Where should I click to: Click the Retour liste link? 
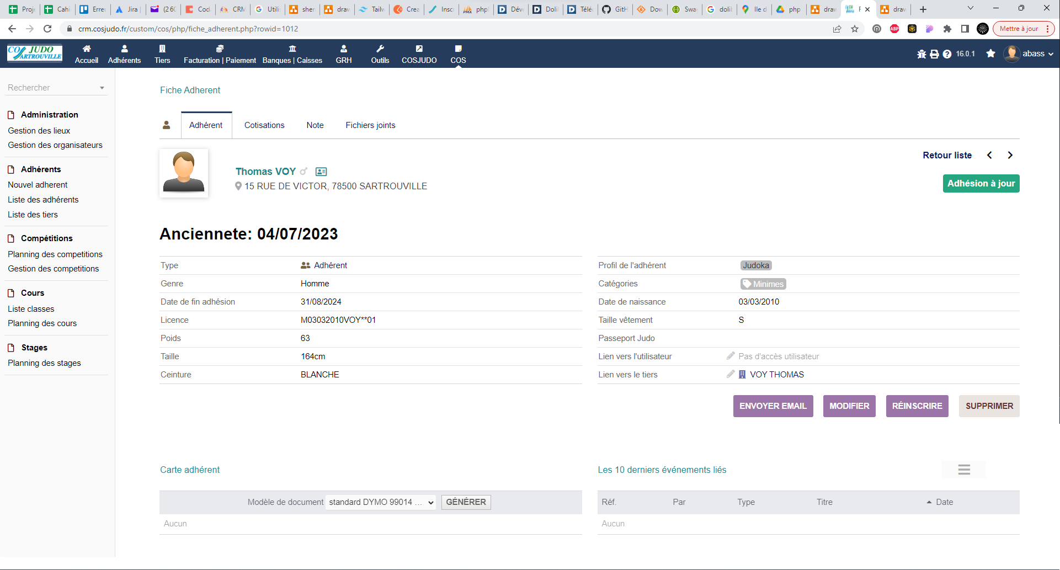947,155
